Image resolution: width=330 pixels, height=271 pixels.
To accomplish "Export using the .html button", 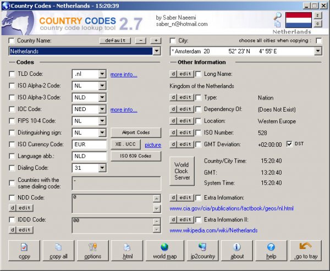I will tap(127, 251).
